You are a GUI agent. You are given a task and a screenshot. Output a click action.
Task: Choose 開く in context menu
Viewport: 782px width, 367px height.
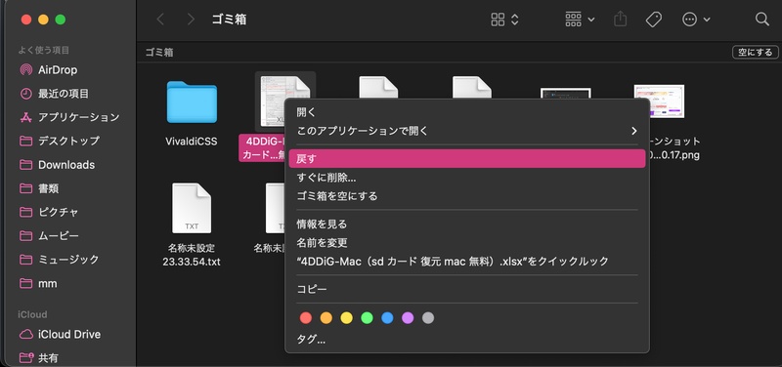pos(467,112)
